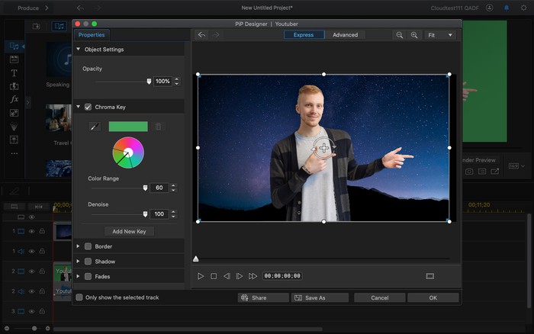This screenshot has width=534, height=334.
Task: Open the Fit zoom dropdown
Action: click(x=441, y=35)
